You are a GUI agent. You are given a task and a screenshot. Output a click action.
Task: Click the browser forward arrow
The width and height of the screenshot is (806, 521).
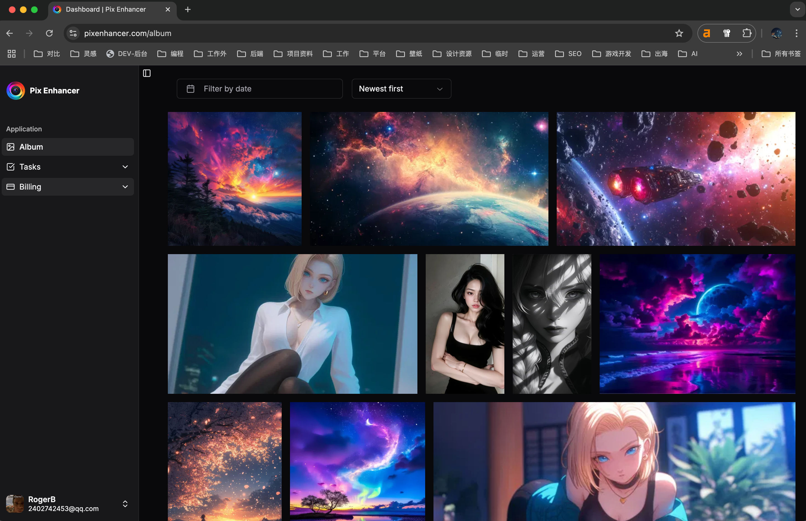pyautogui.click(x=29, y=33)
